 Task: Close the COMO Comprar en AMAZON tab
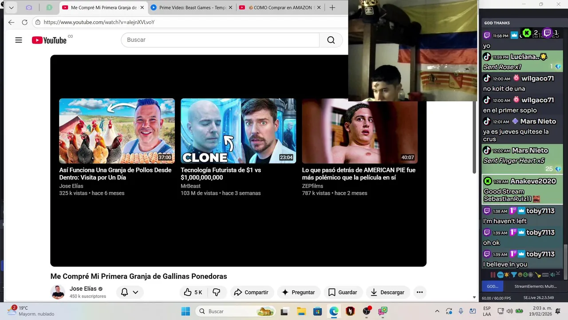319,8
